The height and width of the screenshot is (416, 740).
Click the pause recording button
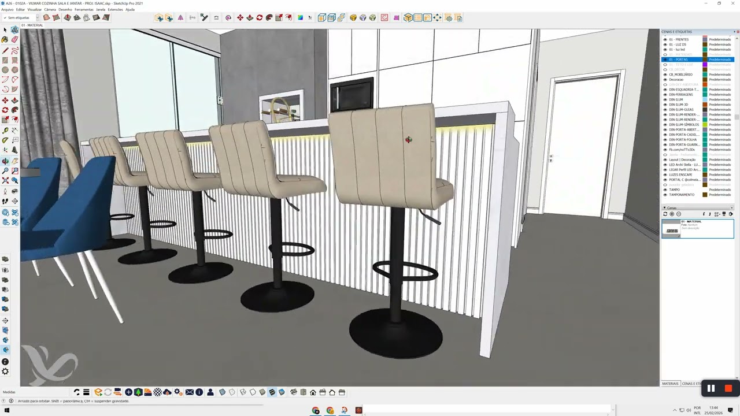pos(711,389)
